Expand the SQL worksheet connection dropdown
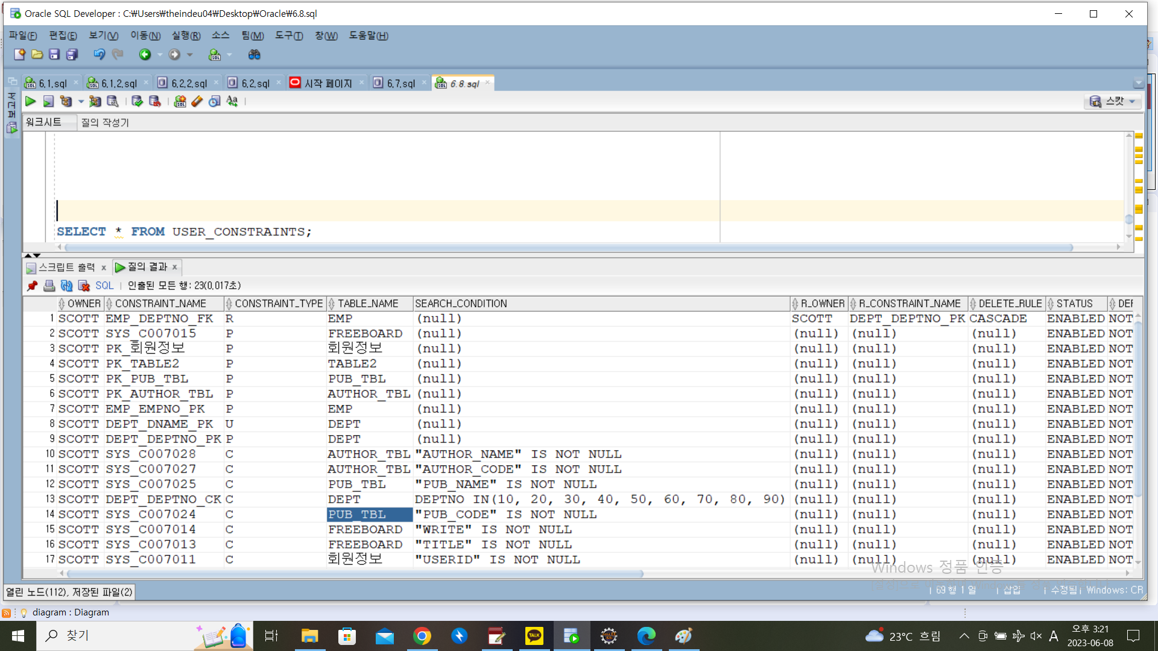1158x651 pixels. click(x=229, y=55)
